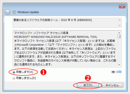Select the 同意します(A) radio button
Screen dimensions: 130x94
pyautogui.click(x=14, y=72)
